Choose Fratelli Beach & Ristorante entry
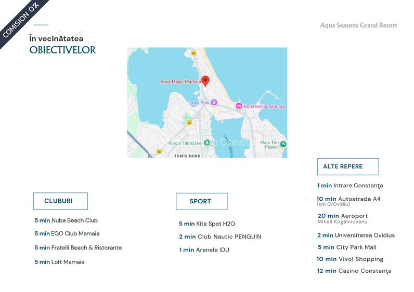 pyautogui.click(x=78, y=248)
